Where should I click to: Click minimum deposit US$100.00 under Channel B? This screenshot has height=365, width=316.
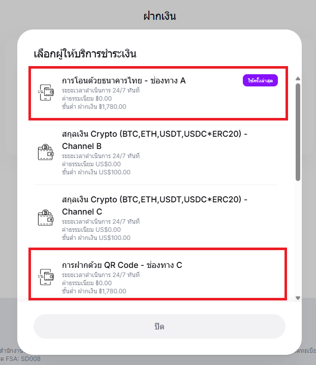96,172
